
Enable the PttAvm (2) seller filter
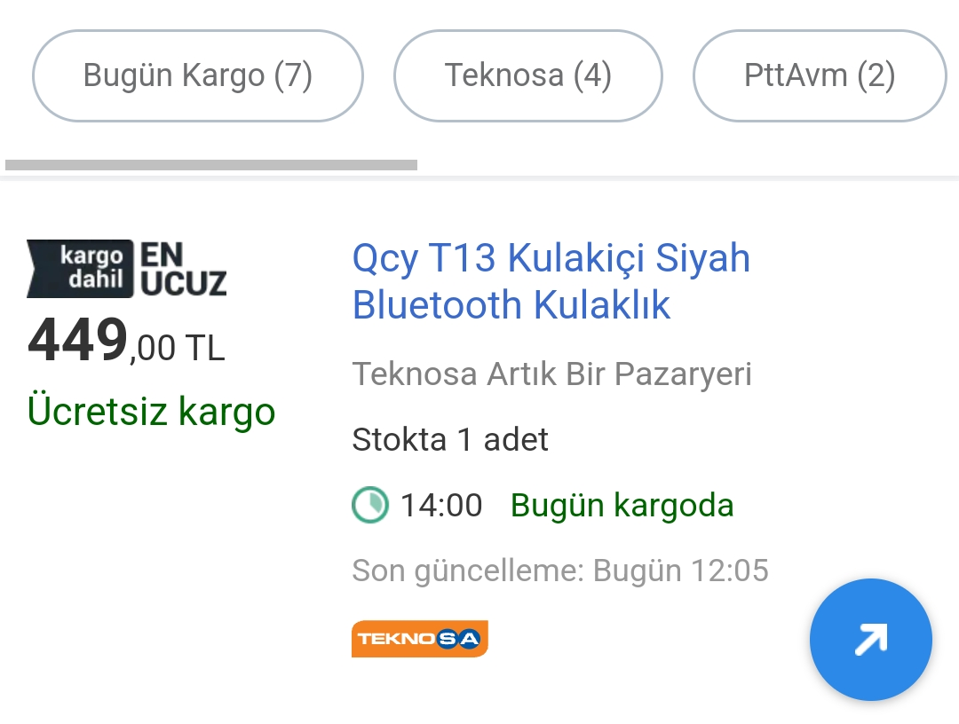pos(820,75)
